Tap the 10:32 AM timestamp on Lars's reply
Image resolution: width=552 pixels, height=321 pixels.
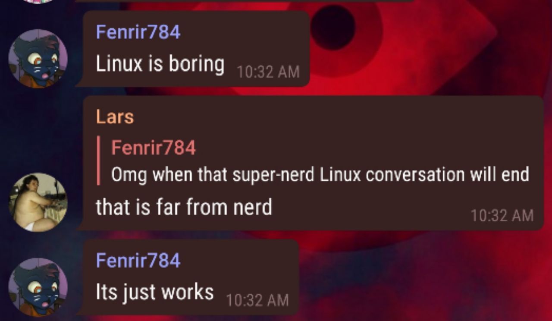pos(502,215)
